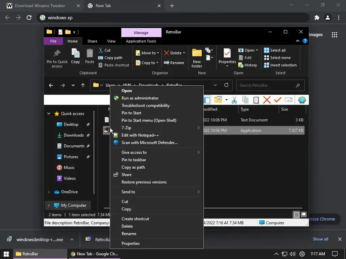Click envelope Email icon in Open-Shell toolbar
Image resolution: width=346 pixels, height=259 pixels.
289,100
